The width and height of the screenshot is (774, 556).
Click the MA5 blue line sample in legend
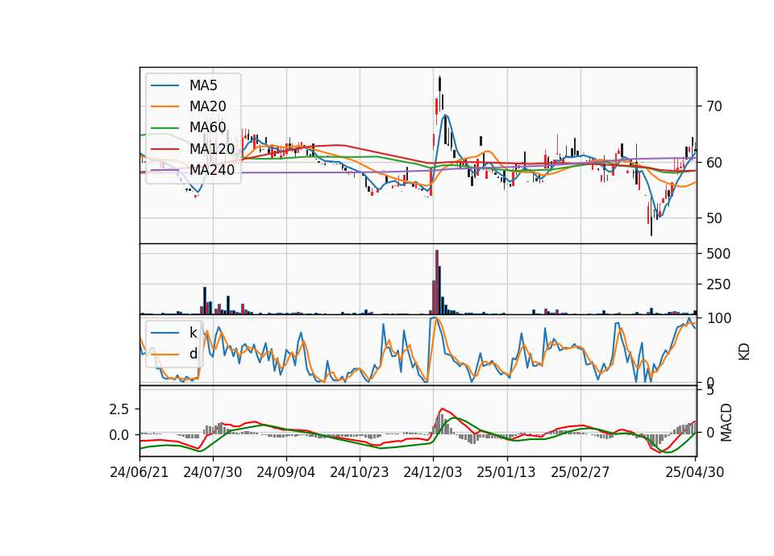pos(164,86)
